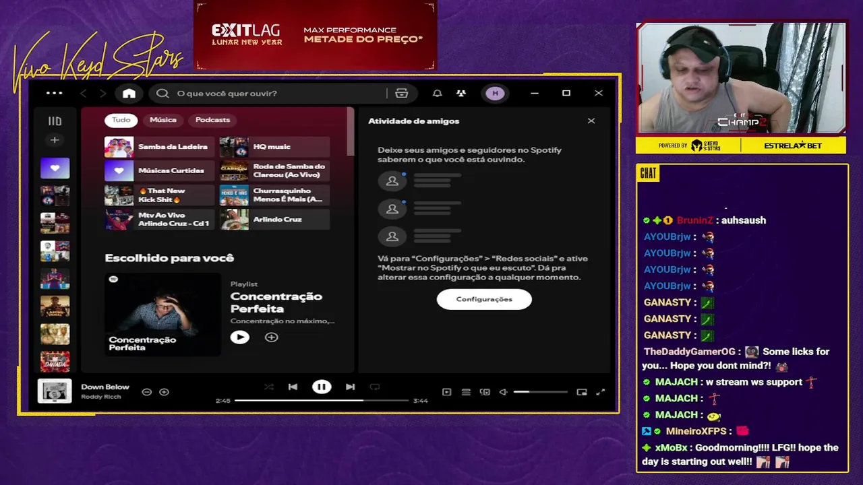Toggle repeat mode
Screen dimensions: 863x485
[375, 387]
